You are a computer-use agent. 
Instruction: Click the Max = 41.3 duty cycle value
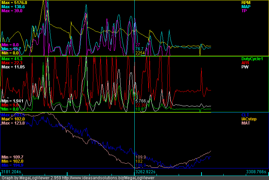(x=11, y=59)
